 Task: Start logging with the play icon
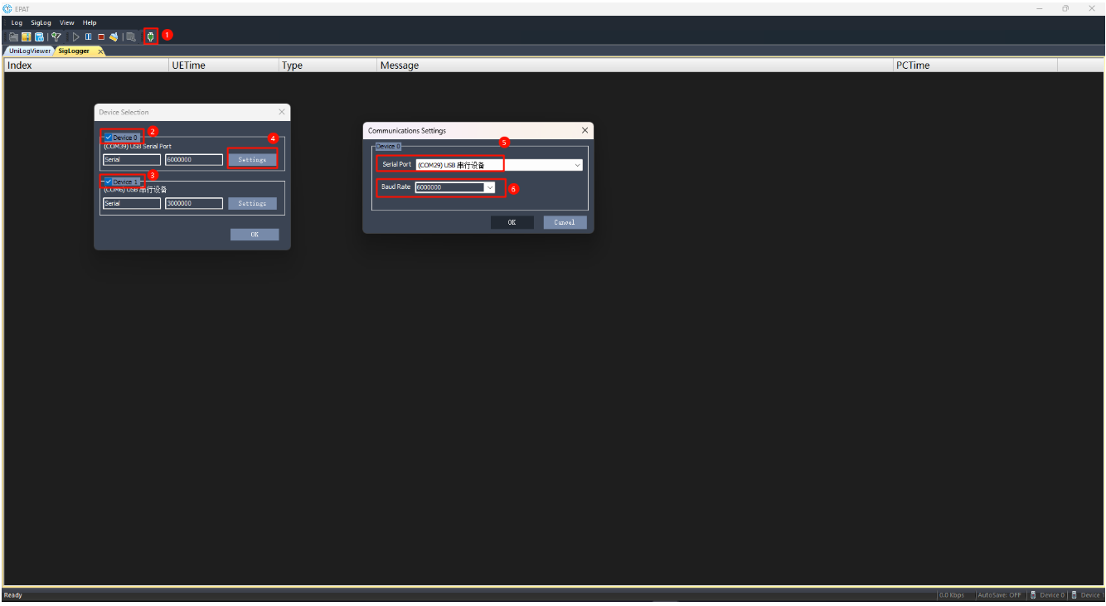coord(76,36)
